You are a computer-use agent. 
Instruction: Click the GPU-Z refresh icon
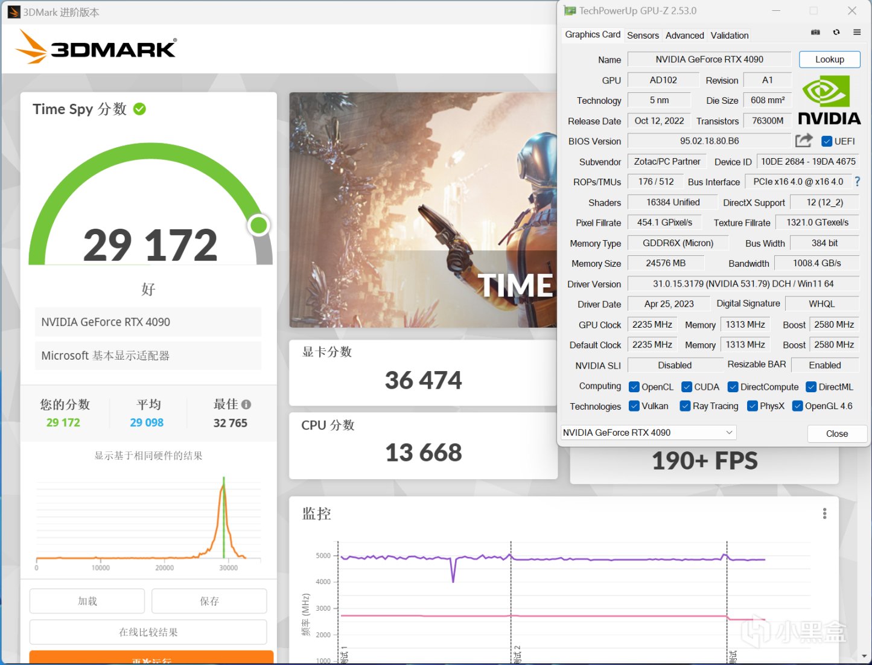coord(836,33)
